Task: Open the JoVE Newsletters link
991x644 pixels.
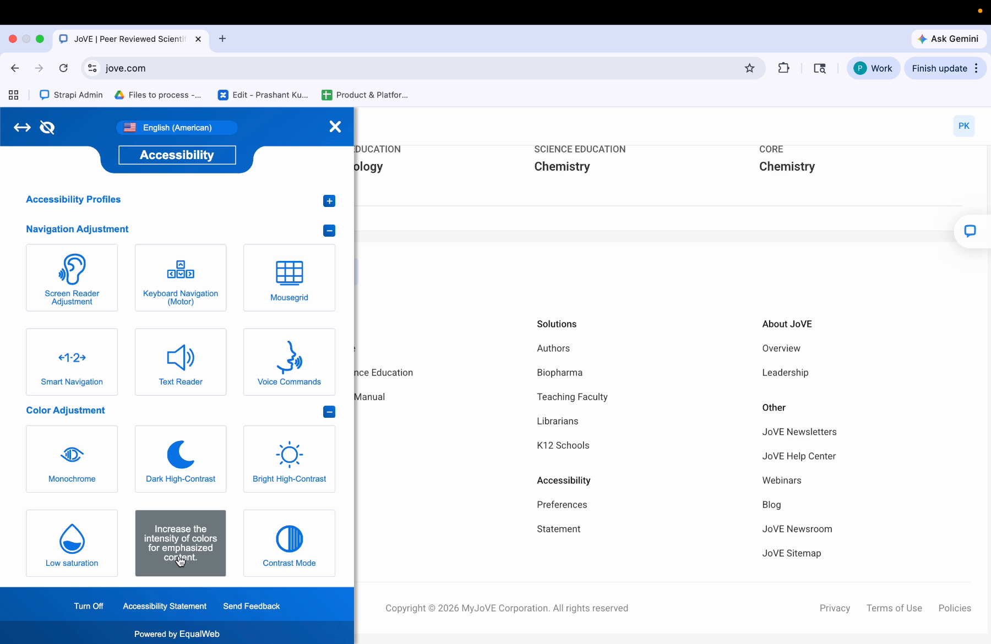Action: [799, 432]
